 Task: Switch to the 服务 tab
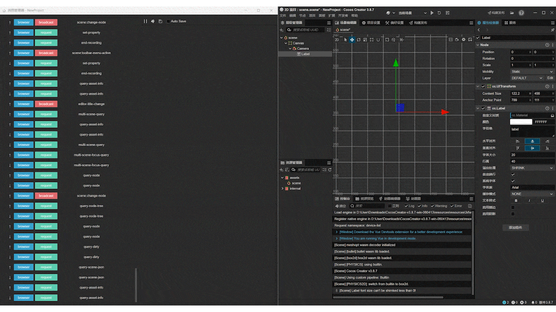tap(510, 23)
